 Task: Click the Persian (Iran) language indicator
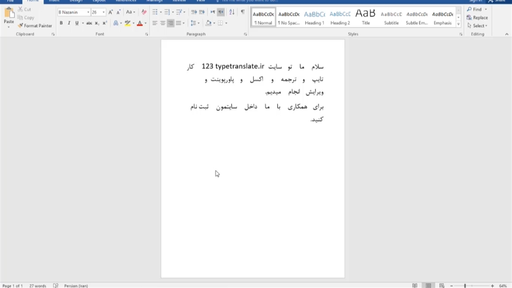pos(76,286)
